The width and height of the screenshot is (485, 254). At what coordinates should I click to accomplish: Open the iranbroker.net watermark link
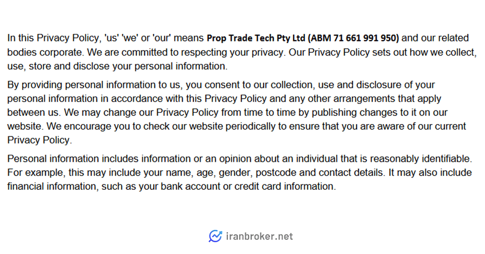259,237
